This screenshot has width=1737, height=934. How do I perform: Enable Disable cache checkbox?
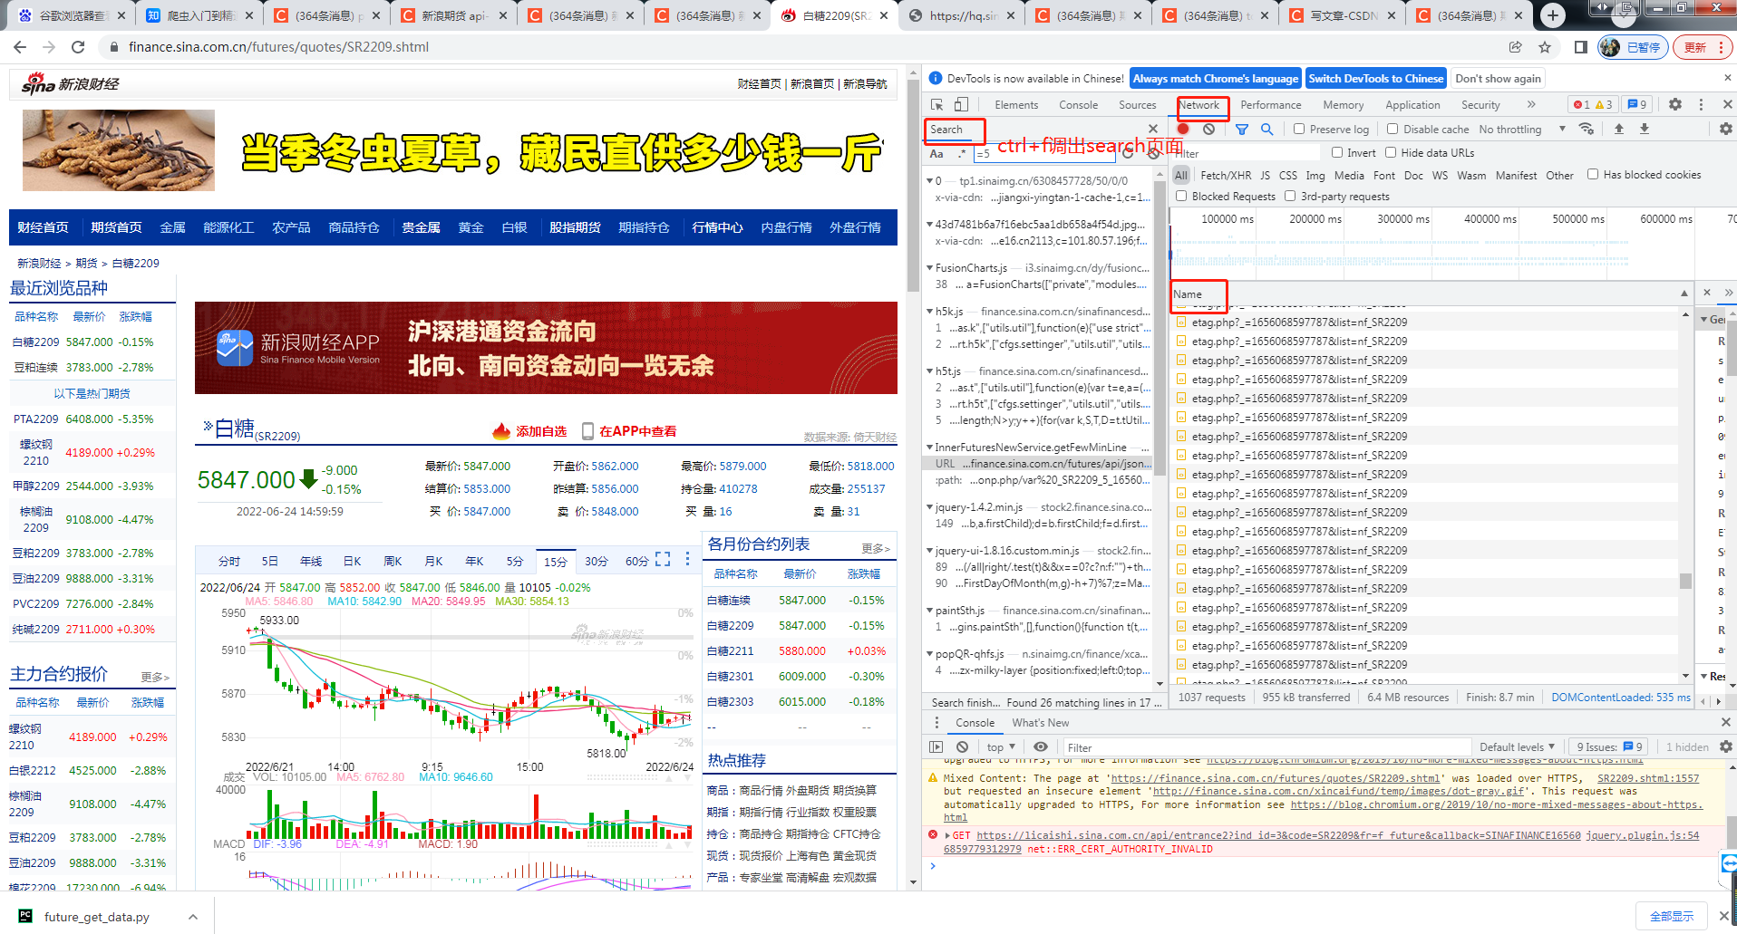coord(1393,130)
